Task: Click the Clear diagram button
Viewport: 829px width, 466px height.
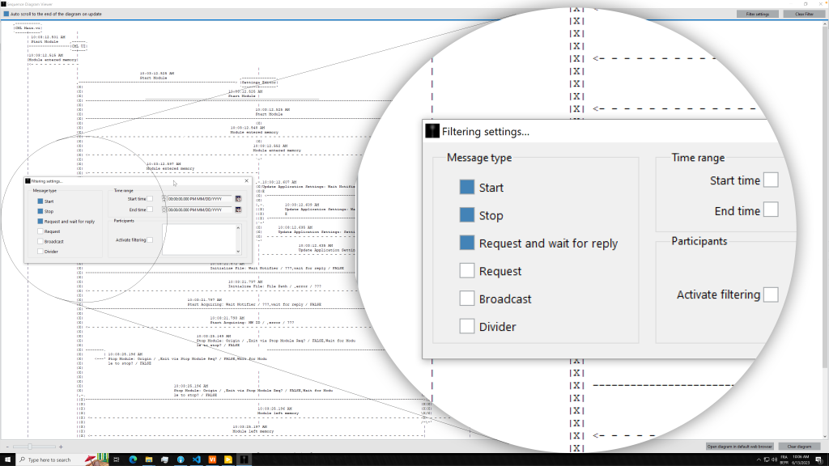Action: pyautogui.click(x=799, y=447)
